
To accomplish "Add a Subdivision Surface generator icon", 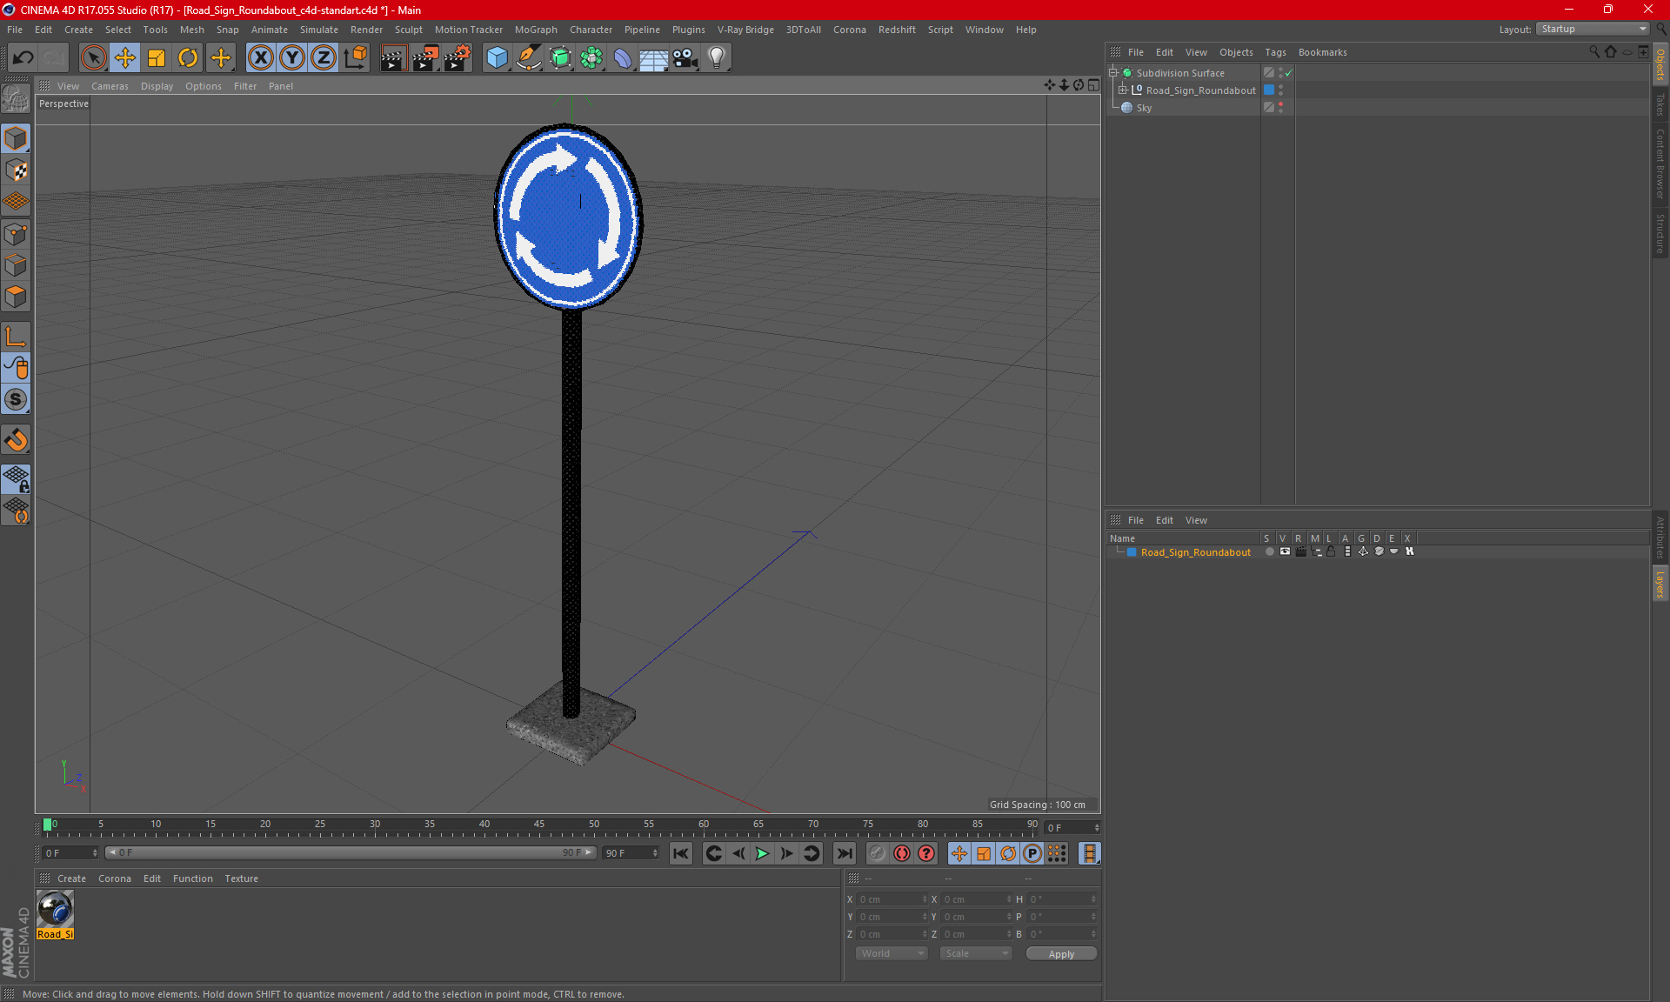I will pyautogui.click(x=560, y=58).
